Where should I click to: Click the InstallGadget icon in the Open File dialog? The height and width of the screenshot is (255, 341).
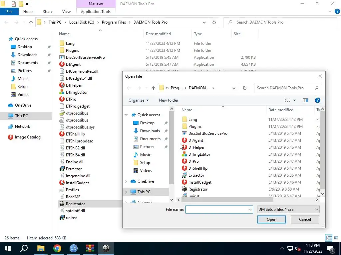(x=184, y=182)
